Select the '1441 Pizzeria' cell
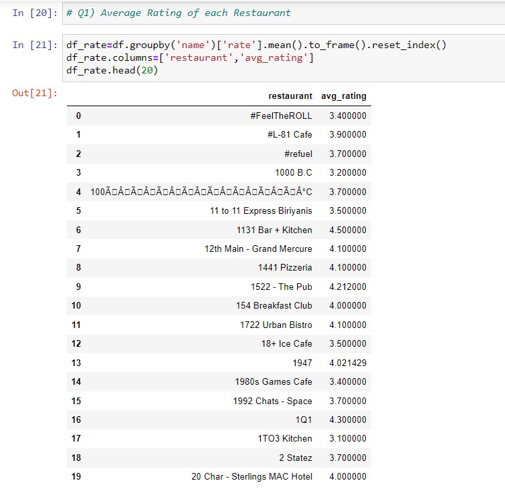Screen dimensions: 505x495 tap(285, 268)
